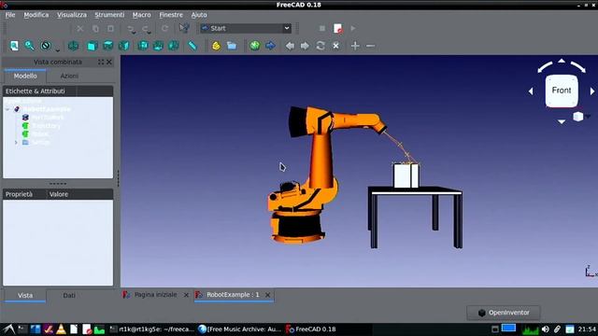This screenshot has height=336, width=598.
Task: Switch to the Dati properties tab
Action: click(69, 295)
